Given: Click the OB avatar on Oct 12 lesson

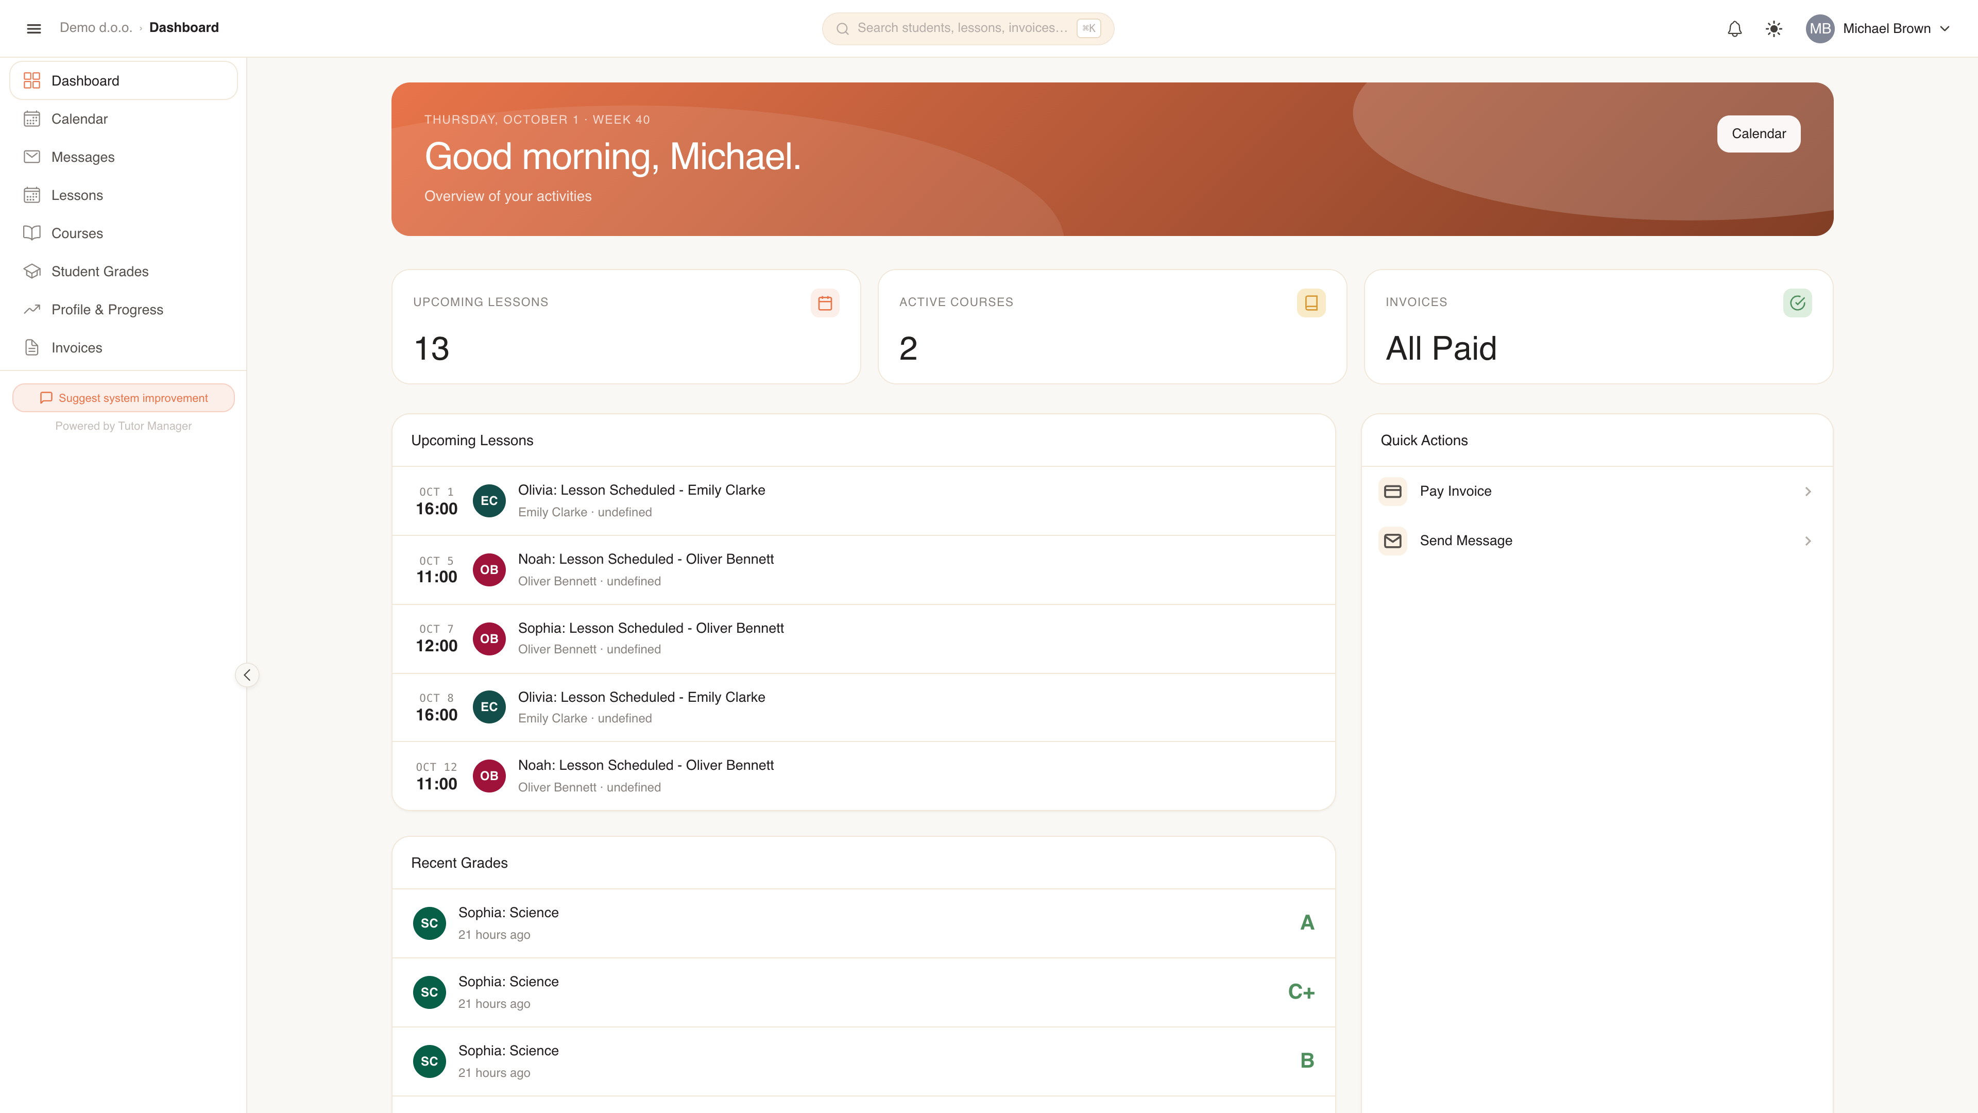Looking at the screenshot, I should (489, 776).
